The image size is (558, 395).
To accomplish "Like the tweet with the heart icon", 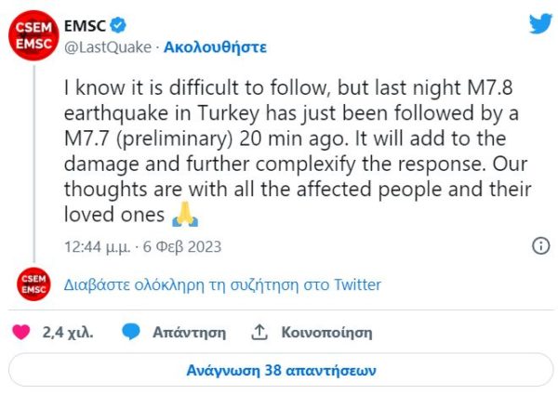I will [x=24, y=332].
